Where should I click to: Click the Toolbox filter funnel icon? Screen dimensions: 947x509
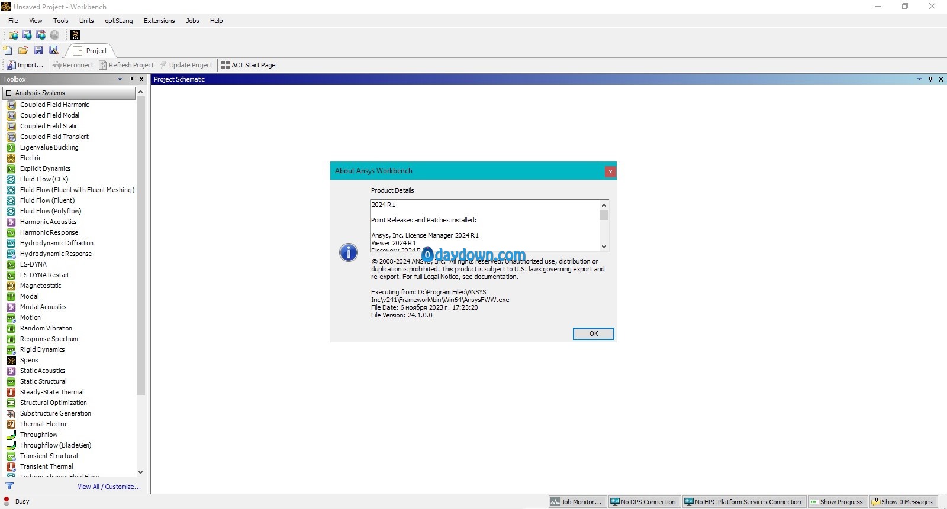[9, 486]
